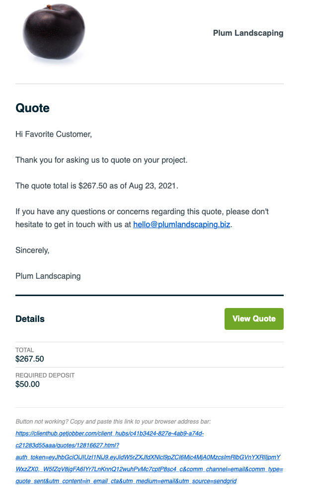
Task: Click the "Thank you for asking us" line
Action: (101, 160)
